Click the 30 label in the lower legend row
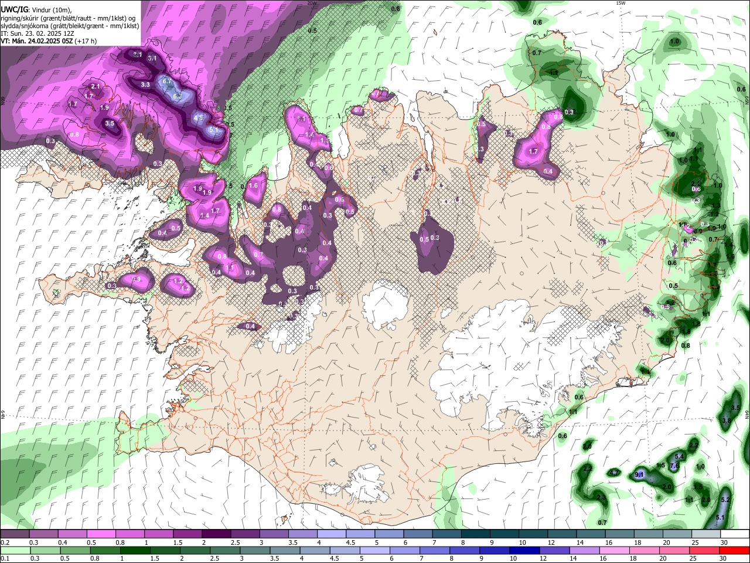The width and height of the screenshot is (750, 563). point(724,559)
